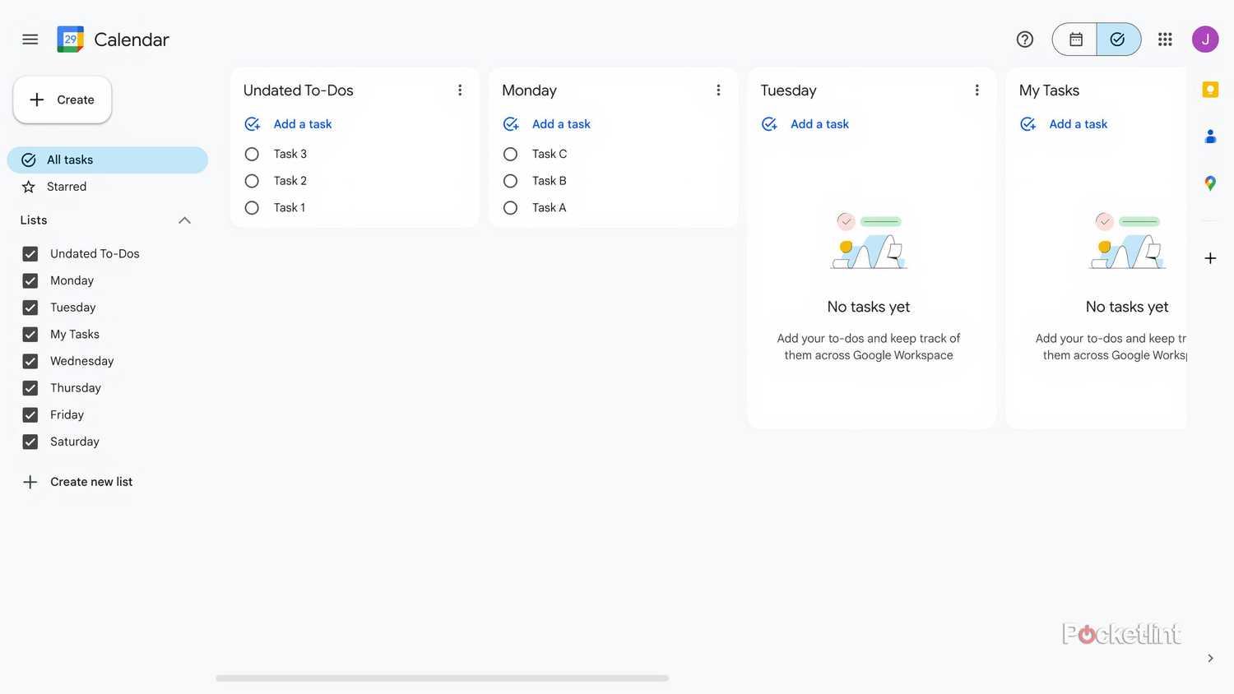Click the star icon beside Starred
1234x694 pixels.
[29, 187]
